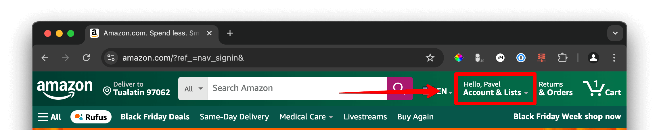Bookmark this page with the star icon
The height and width of the screenshot is (130, 659).
(430, 58)
